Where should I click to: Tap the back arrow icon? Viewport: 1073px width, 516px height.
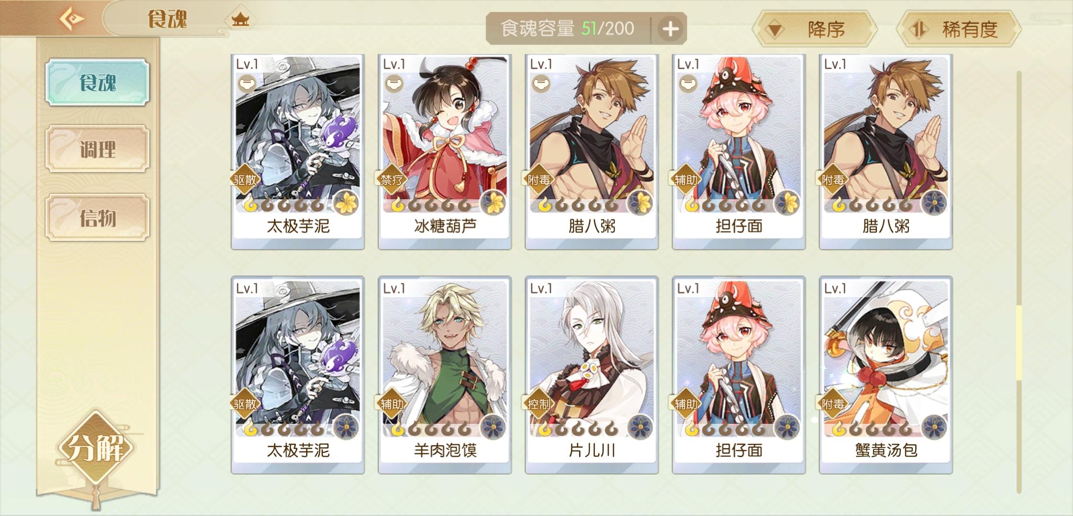72,19
